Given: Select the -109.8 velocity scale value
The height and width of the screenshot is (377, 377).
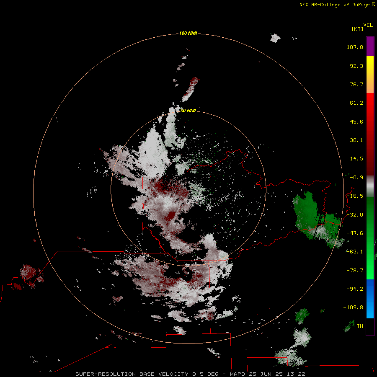Looking at the screenshot, I should pyautogui.click(x=353, y=307).
